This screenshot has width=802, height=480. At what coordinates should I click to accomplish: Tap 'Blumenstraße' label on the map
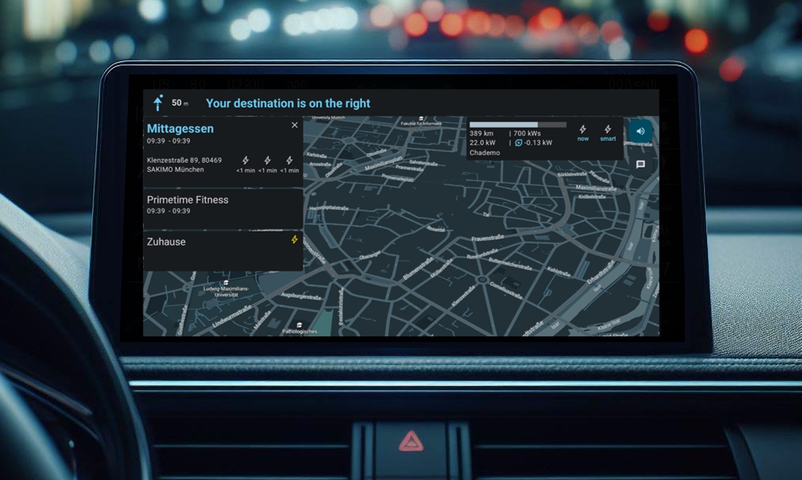(x=418, y=269)
